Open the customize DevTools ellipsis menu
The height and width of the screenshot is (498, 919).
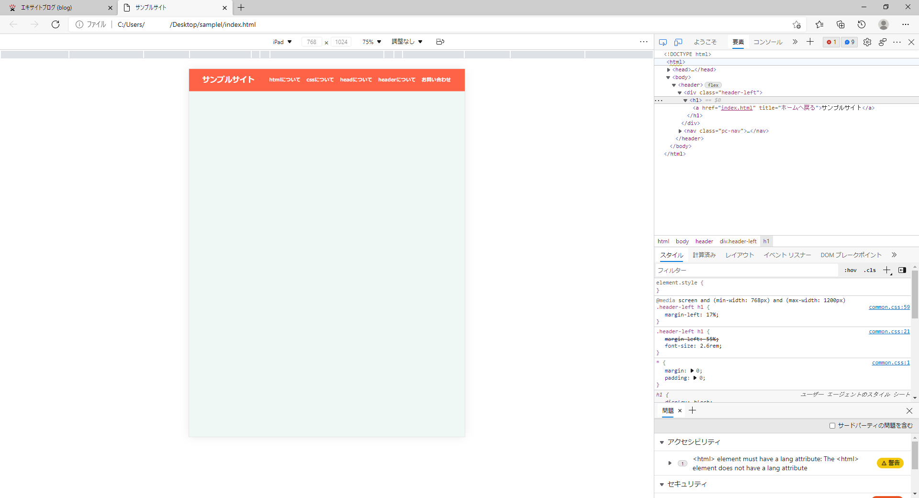pyautogui.click(x=897, y=42)
